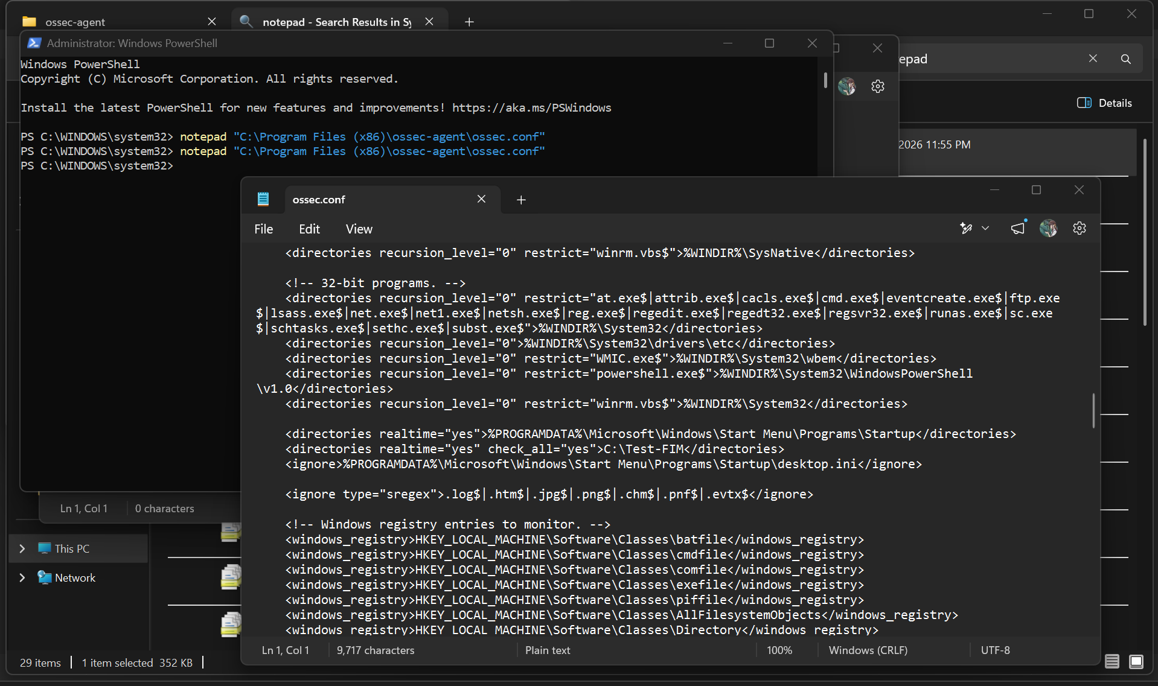Click the https://aka.ms/PSWindows link in PowerShell
The width and height of the screenshot is (1158, 686).
[531, 108]
